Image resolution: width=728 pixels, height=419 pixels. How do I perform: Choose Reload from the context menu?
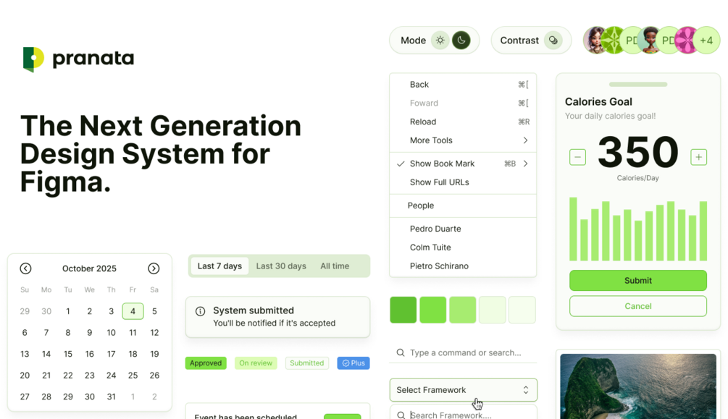coord(463,122)
